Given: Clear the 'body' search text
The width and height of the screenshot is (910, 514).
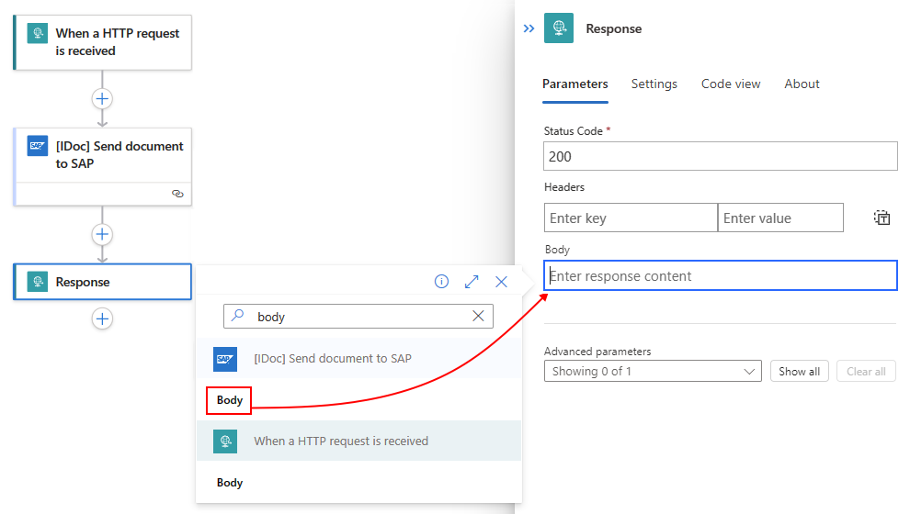Looking at the screenshot, I should click(478, 316).
